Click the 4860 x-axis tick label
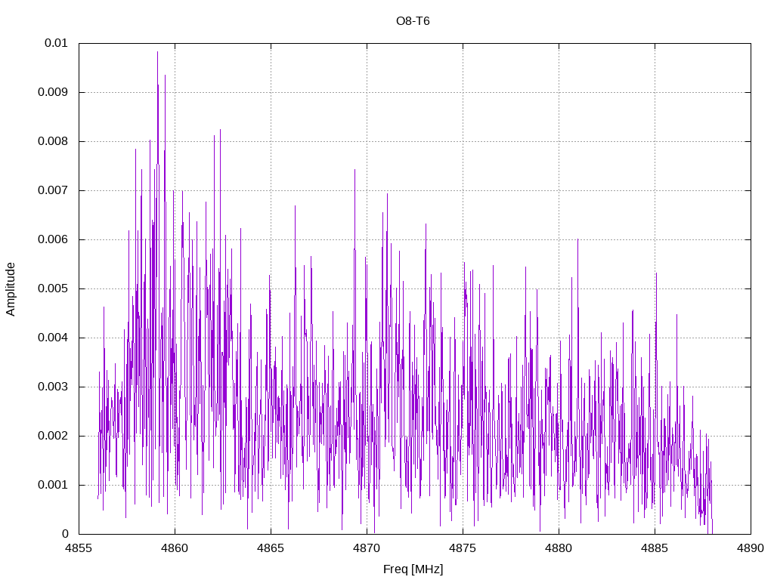The height and width of the screenshot is (580, 774). (x=175, y=548)
